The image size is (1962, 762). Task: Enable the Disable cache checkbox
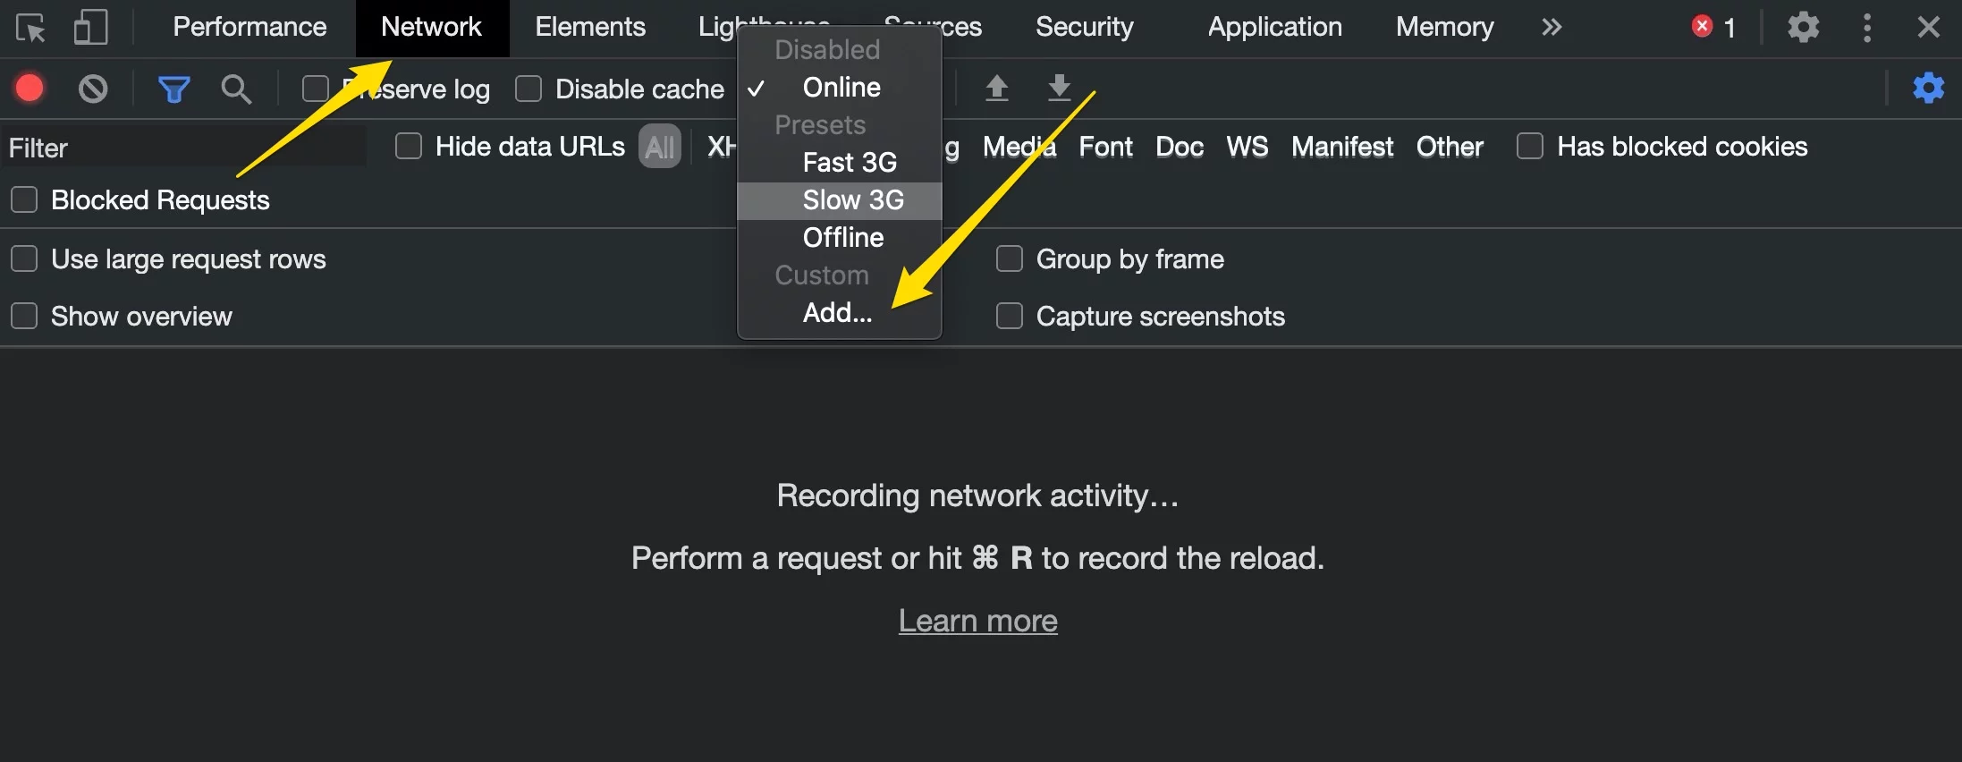click(529, 89)
